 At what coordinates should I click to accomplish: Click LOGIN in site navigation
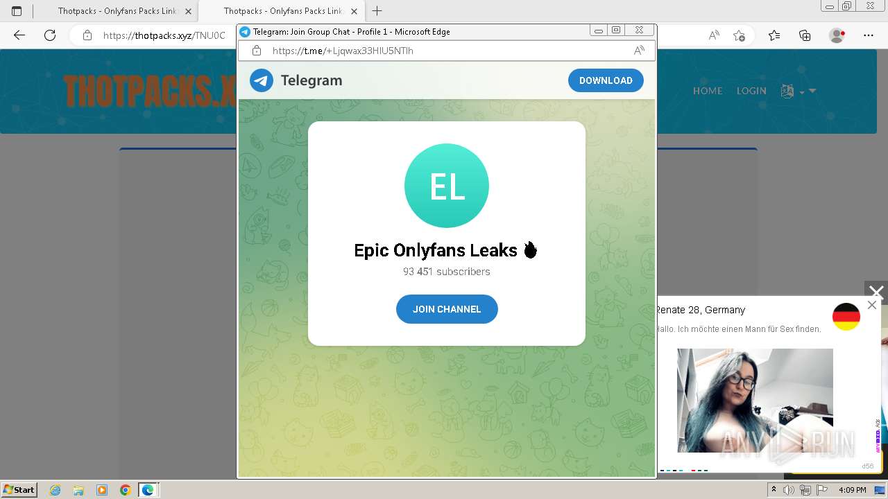(751, 91)
